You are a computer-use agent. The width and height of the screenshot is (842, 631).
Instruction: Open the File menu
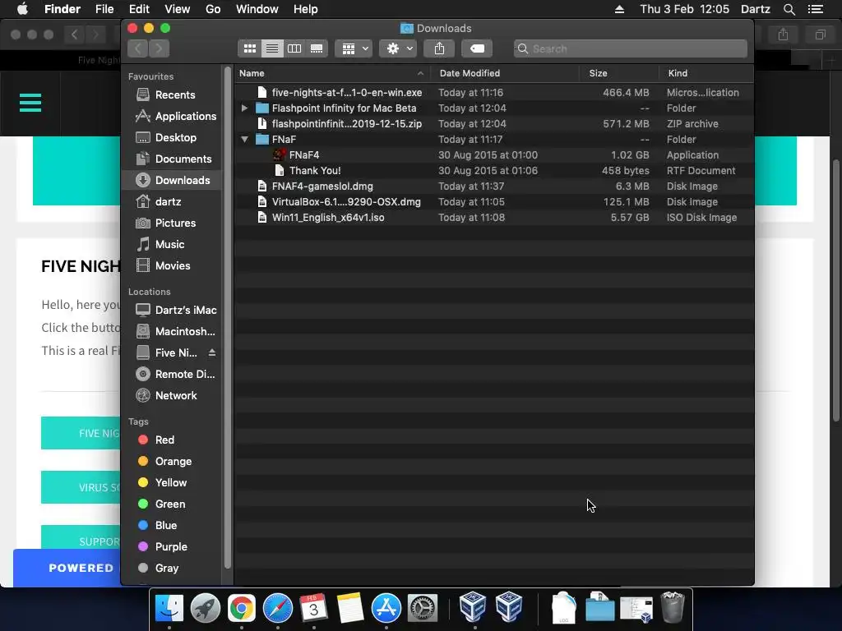tap(104, 9)
